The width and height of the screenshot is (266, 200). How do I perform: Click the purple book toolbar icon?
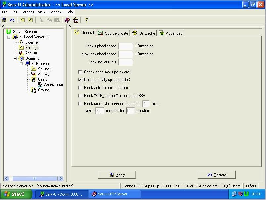(67, 20)
